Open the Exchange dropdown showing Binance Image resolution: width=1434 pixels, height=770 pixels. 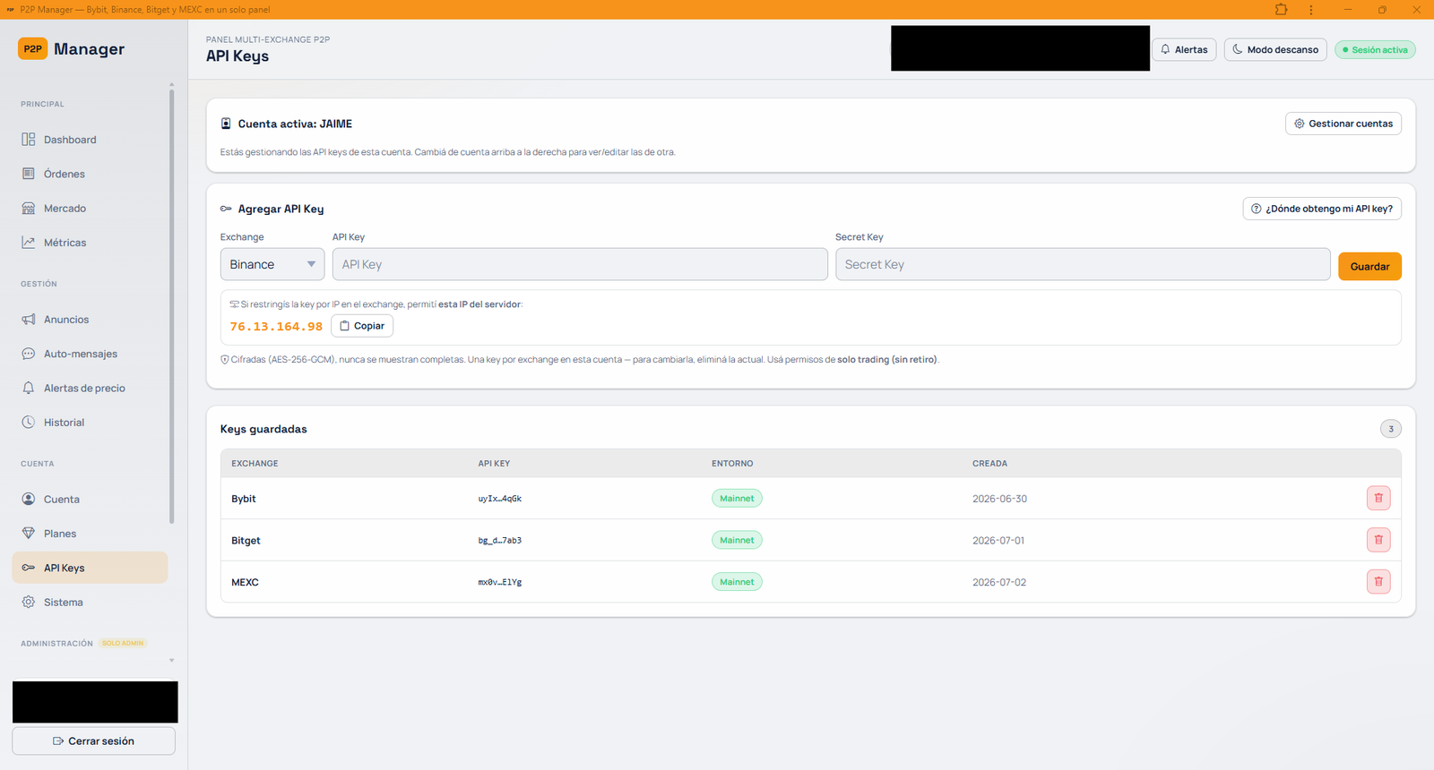coord(272,264)
